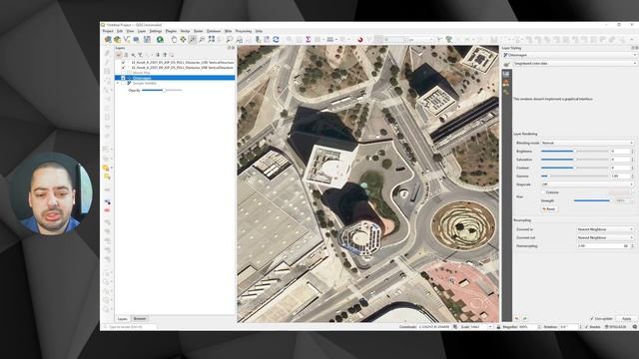Enable the Colorize checkbox
Viewport: 639px width, 359px height.
(543, 192)
